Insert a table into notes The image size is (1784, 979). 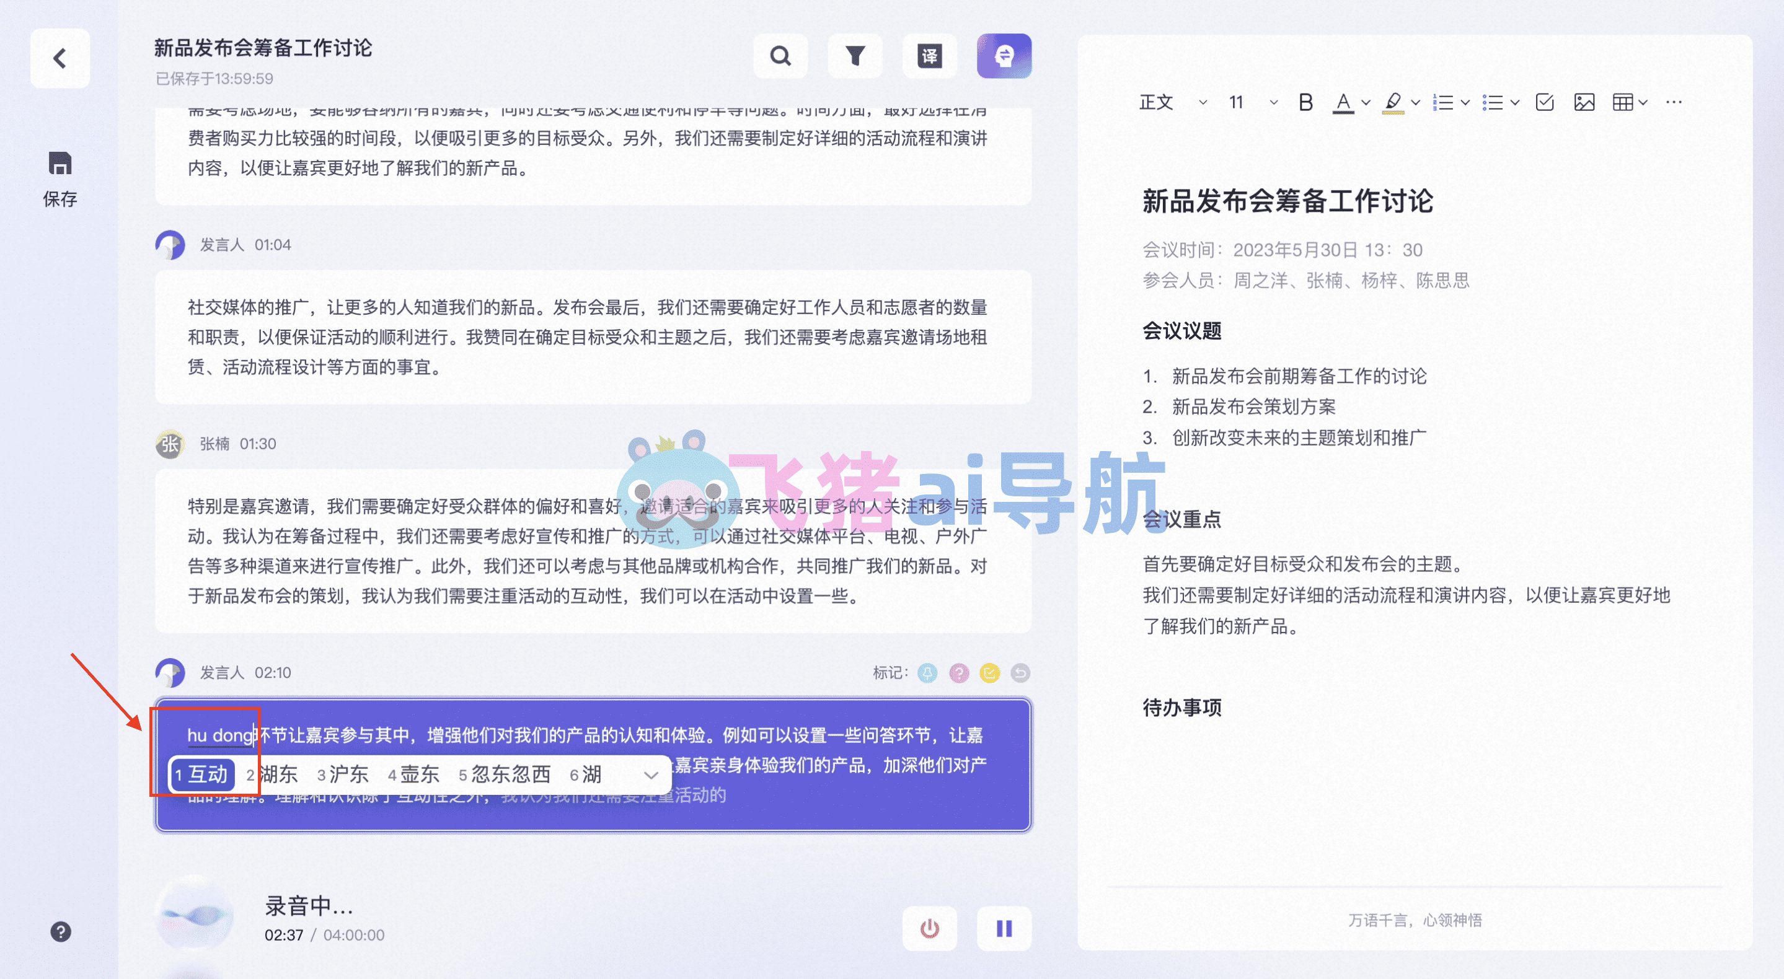[x=1623, y=102]
